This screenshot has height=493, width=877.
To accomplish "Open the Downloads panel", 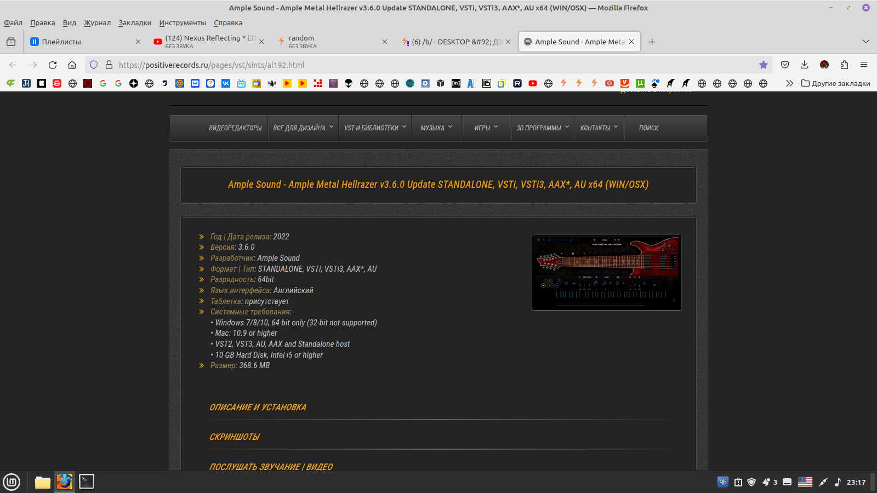I will 805,65.
